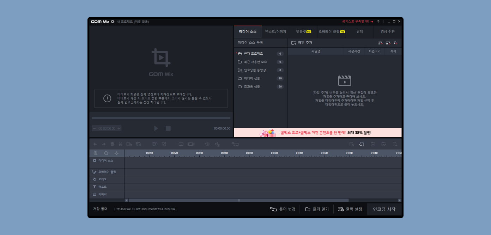Click the 재생시간 column header
Image resolution: width=491 pixels, height=235 pixels.
point(354,51)
